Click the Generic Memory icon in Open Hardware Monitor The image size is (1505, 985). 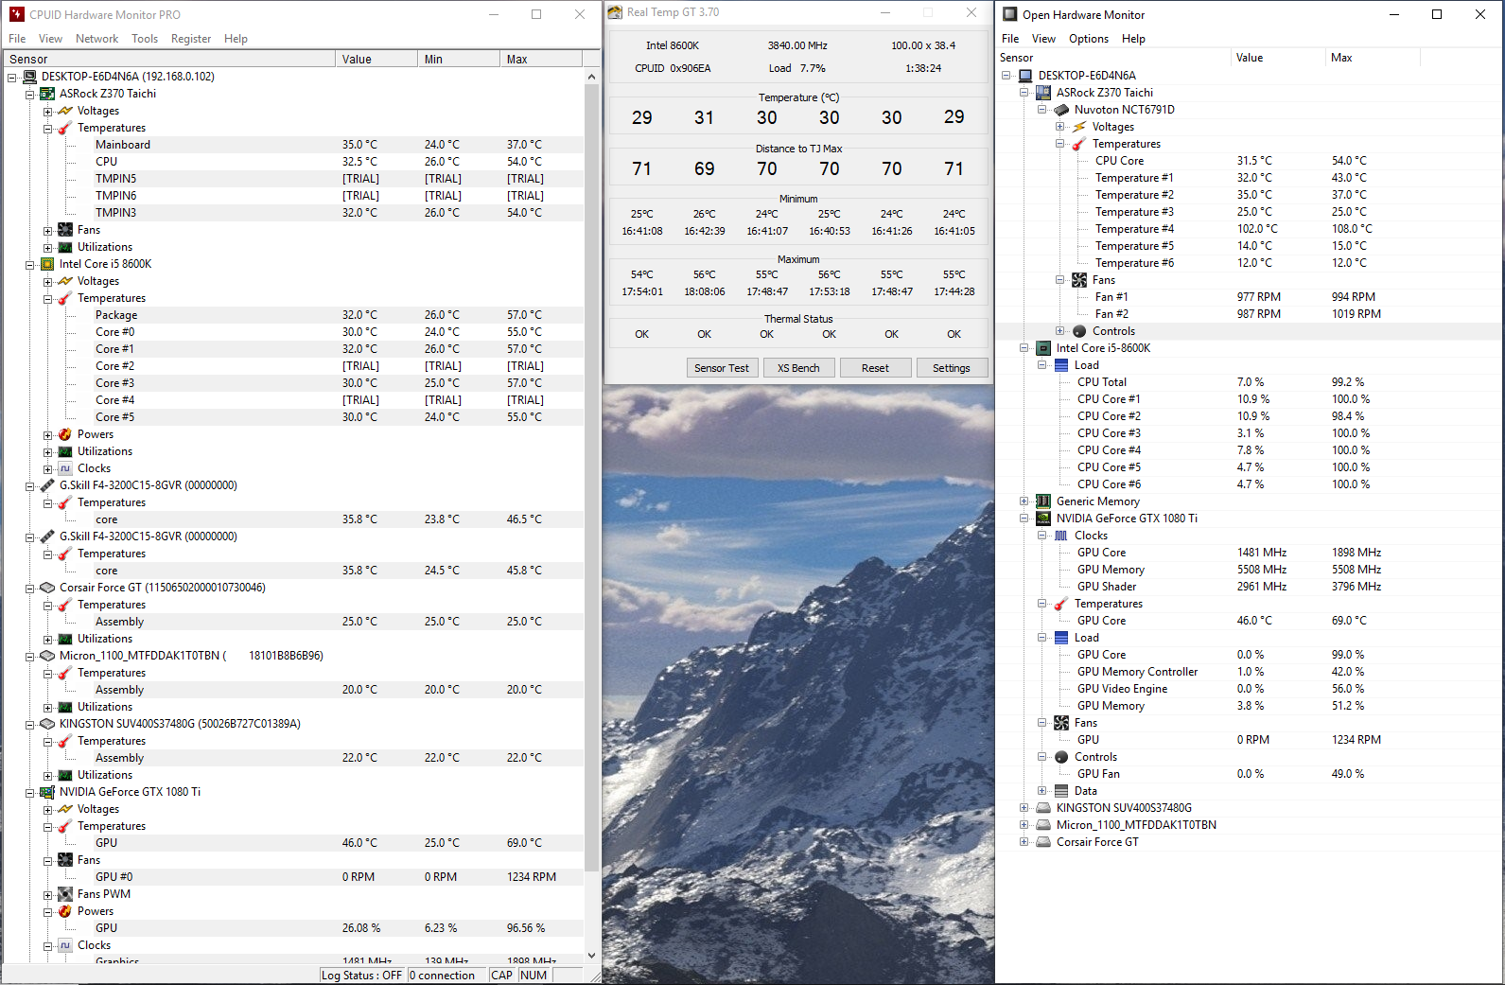coord(1043,501)
